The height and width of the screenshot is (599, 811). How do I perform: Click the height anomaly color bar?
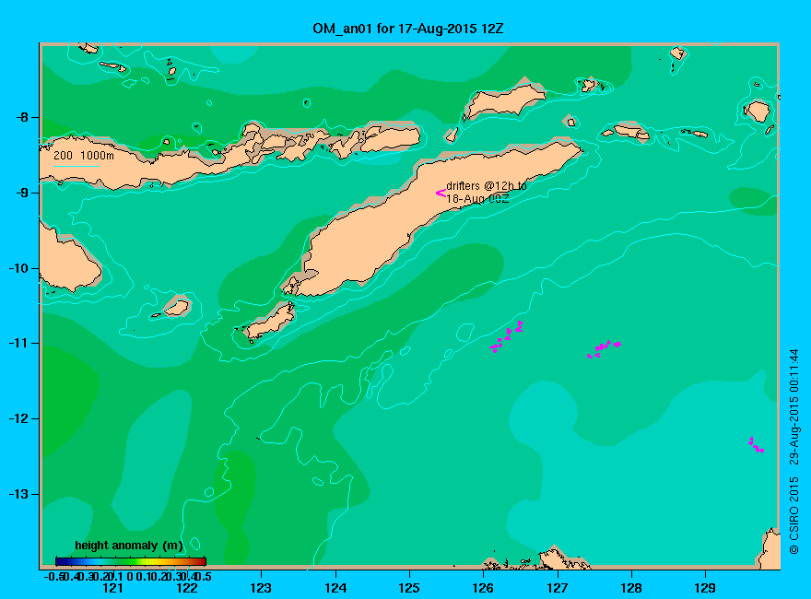click(131, 561)
